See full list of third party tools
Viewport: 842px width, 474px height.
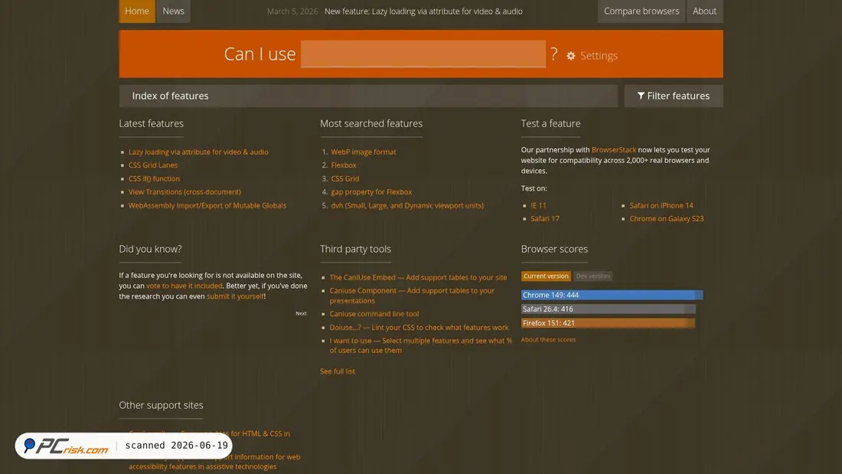click(338, 371)
